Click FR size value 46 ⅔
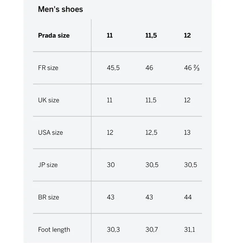 click(192, 68)
